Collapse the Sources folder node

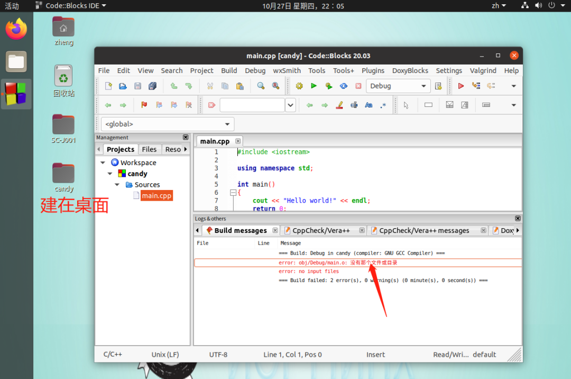click(117, 185)
